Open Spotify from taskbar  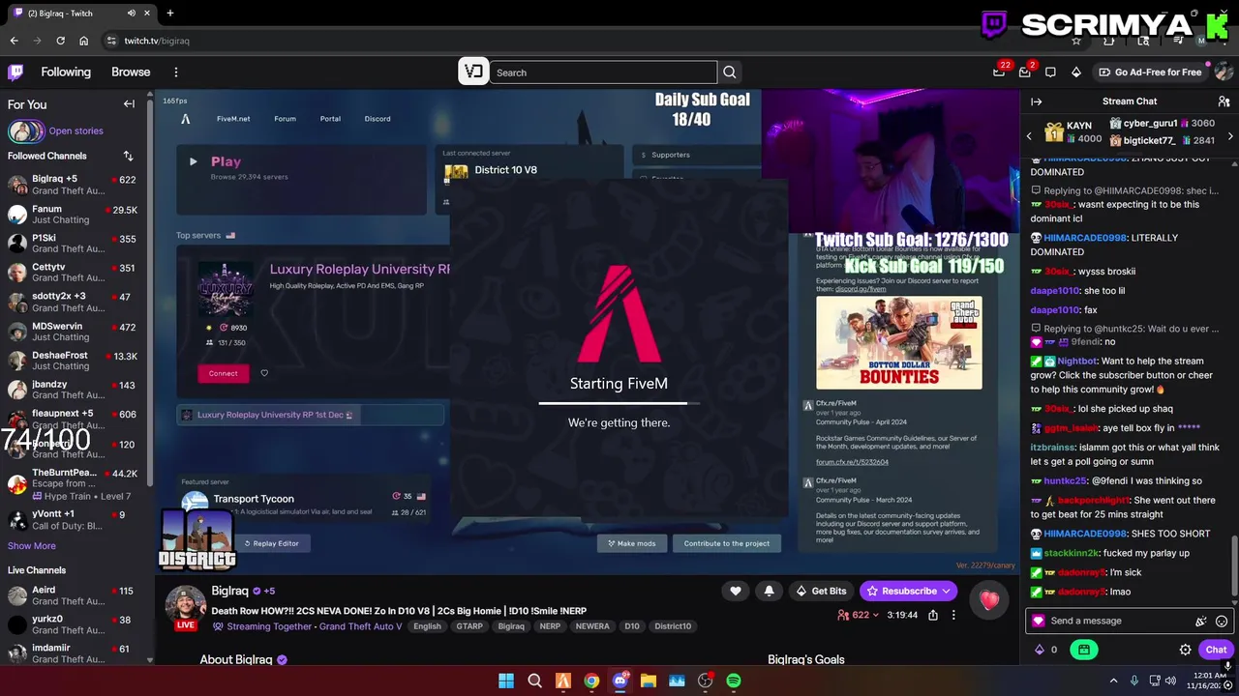pos(734,681)
